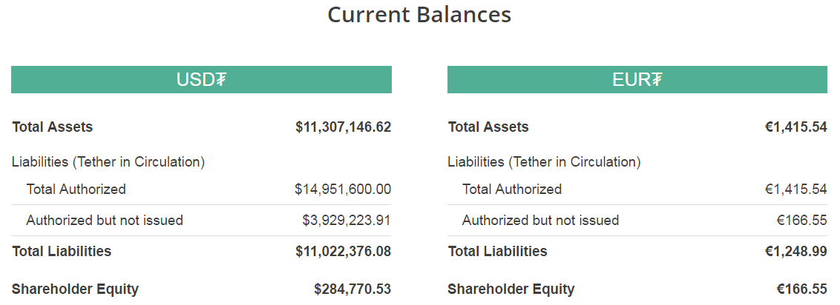
Task: Select the green EUR₮ header bar
Action: 637,80
